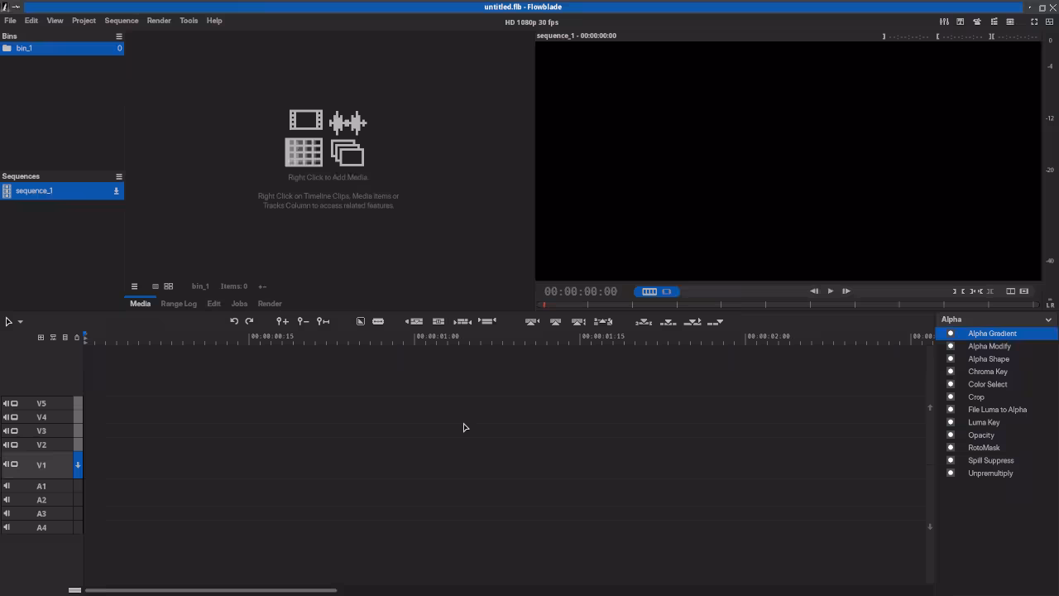Open the Sequence menu
Viewport: 1059px width, 596px height.
point(122,21)
